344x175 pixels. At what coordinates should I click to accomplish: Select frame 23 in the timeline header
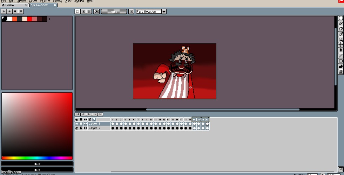pos(207,120)
